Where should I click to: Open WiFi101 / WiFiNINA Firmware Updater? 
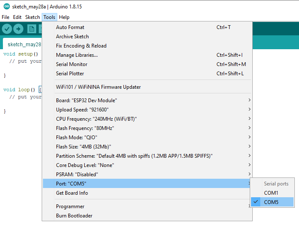click(147, 87)
